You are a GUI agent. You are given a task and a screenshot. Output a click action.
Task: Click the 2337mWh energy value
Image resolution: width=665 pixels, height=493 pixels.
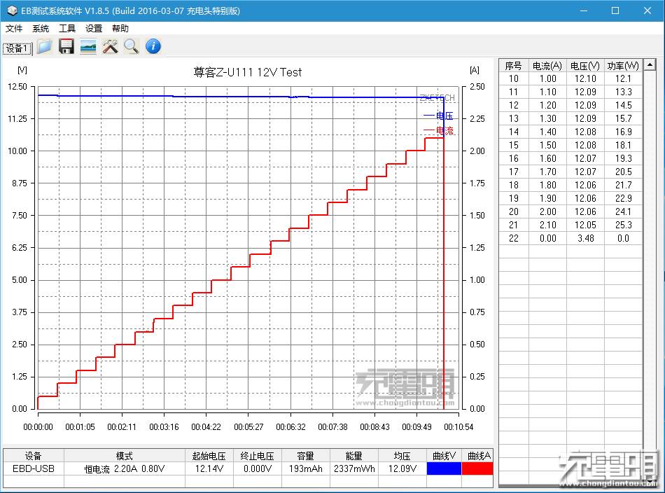click(354, 468)
